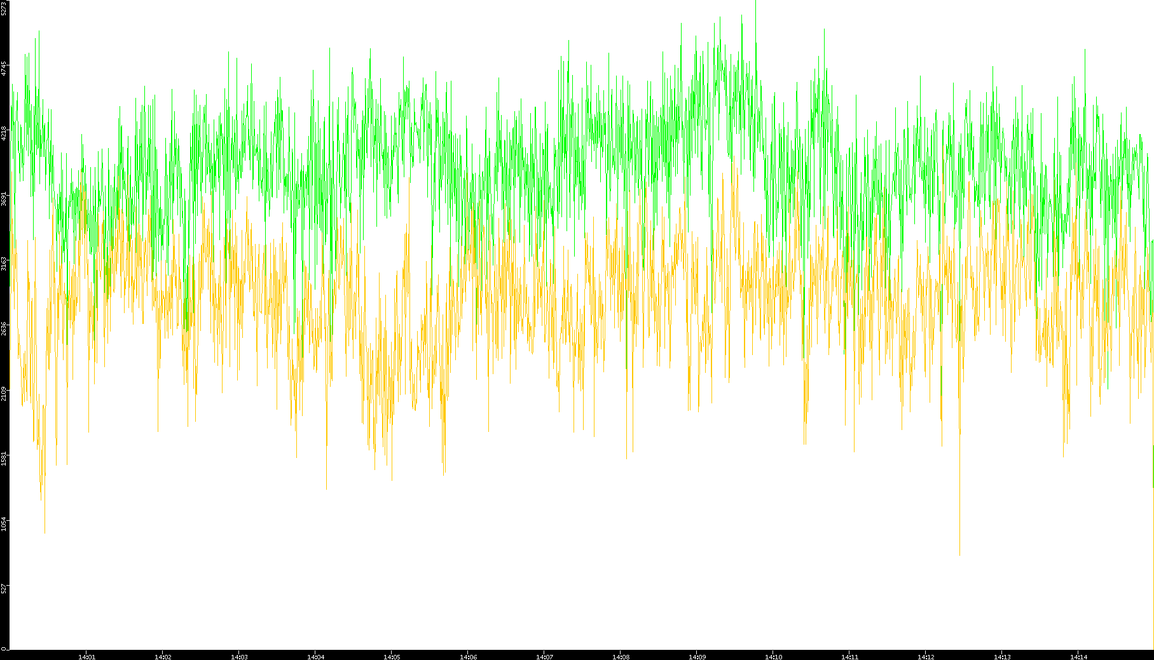Click the 2636 value on vertical axis
This screenshot has height=660, width=1154.
pyautogui.click(x=4, y=328)
